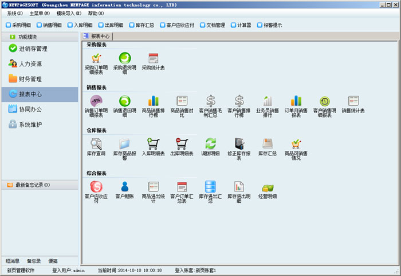Open 客户销售排行榜 dollar icon

click(x=239, y=101)
